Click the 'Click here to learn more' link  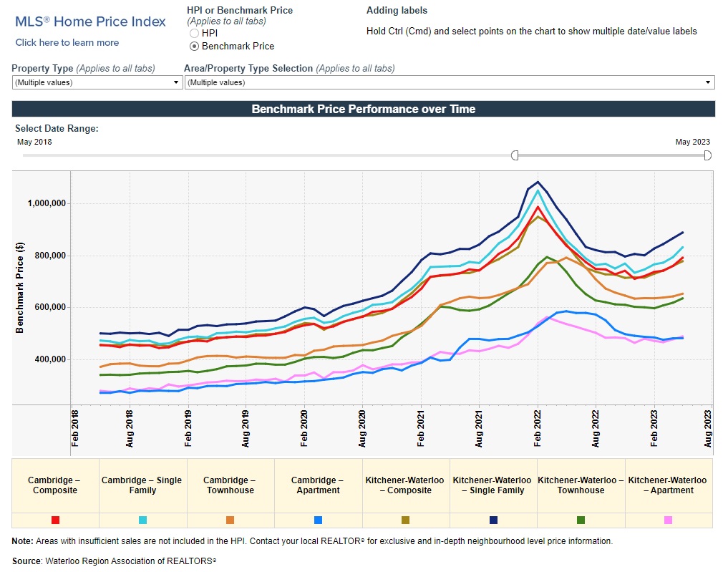tap(67, 42)
